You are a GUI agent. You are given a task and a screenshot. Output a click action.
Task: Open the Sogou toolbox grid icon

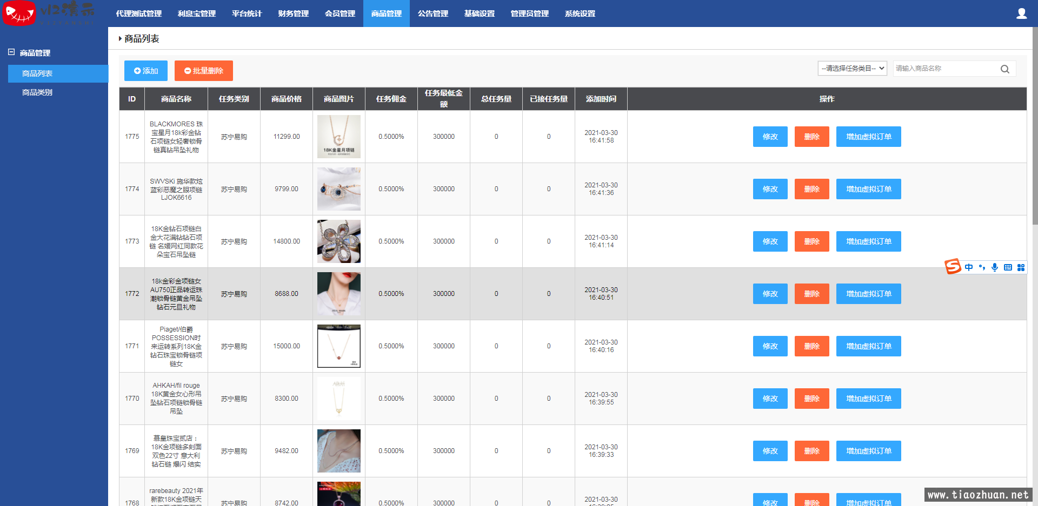1021,267
